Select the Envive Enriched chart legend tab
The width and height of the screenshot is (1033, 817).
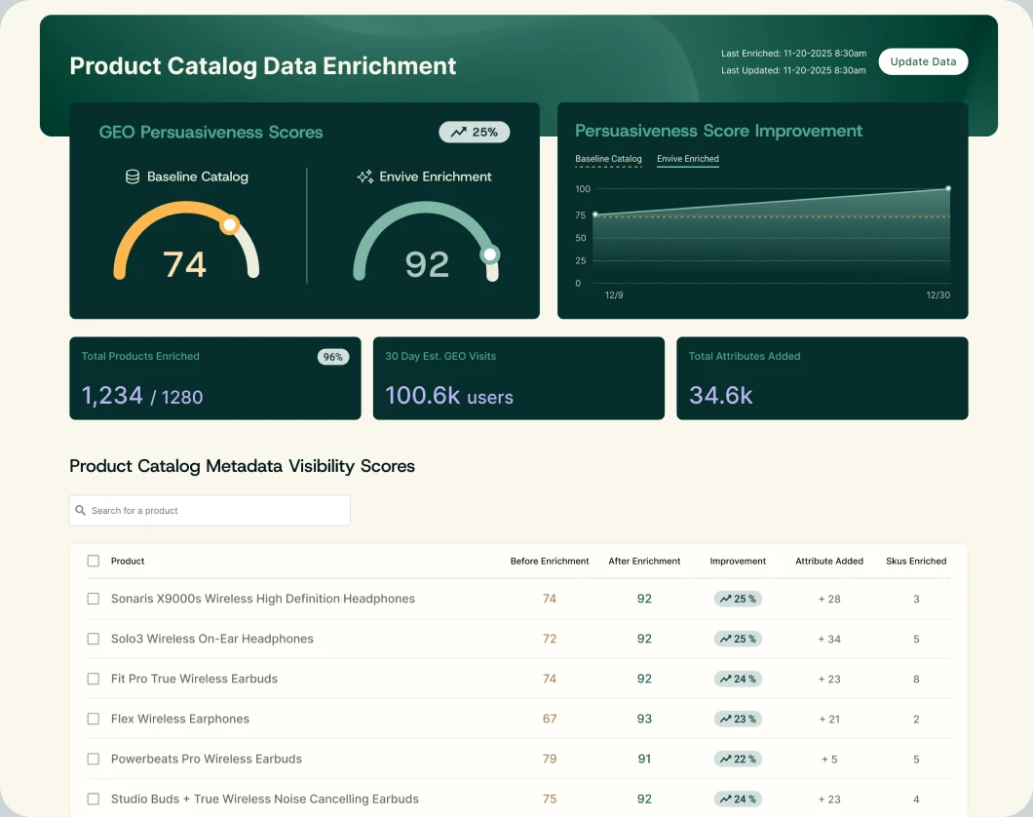pyautogui.click(x=687, y=159)
